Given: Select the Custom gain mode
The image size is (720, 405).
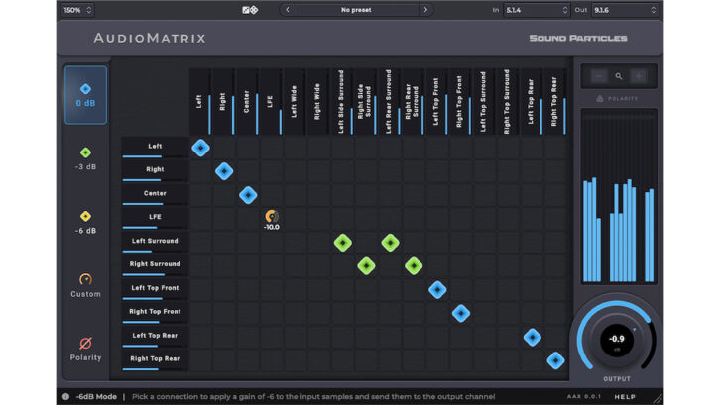Looking at the screenshot, I should pos(85,286).
